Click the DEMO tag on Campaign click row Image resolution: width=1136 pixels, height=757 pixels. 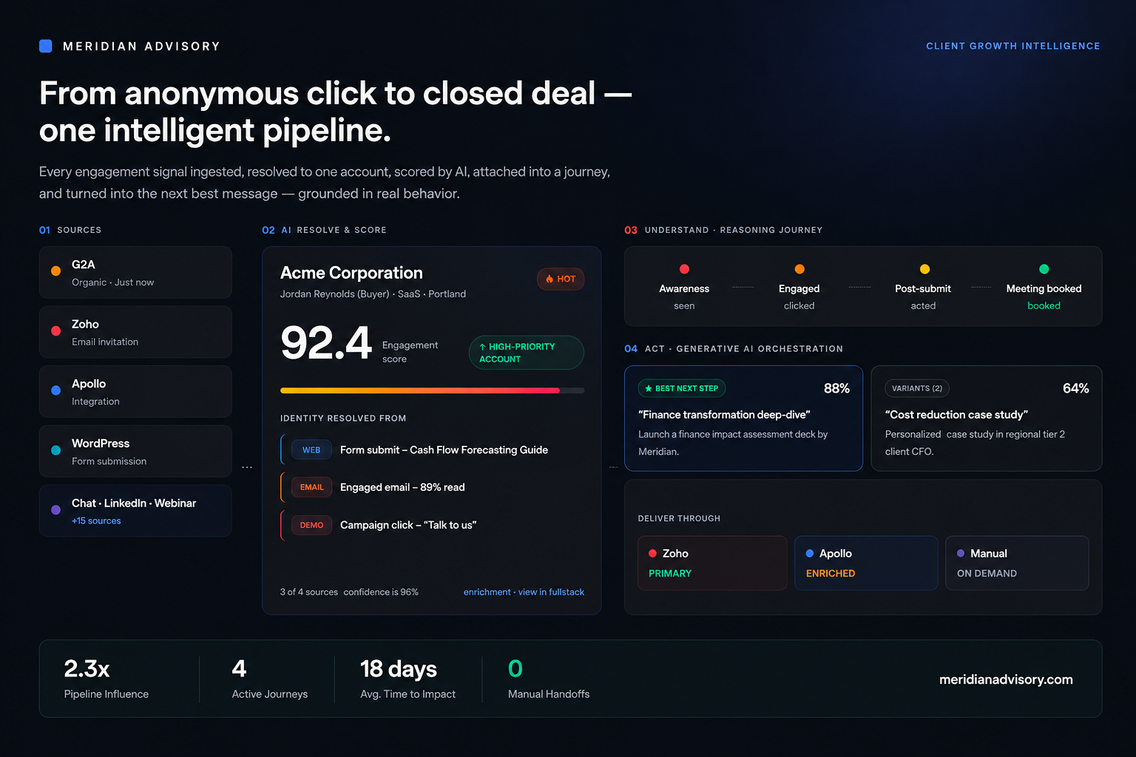[311, 525]
